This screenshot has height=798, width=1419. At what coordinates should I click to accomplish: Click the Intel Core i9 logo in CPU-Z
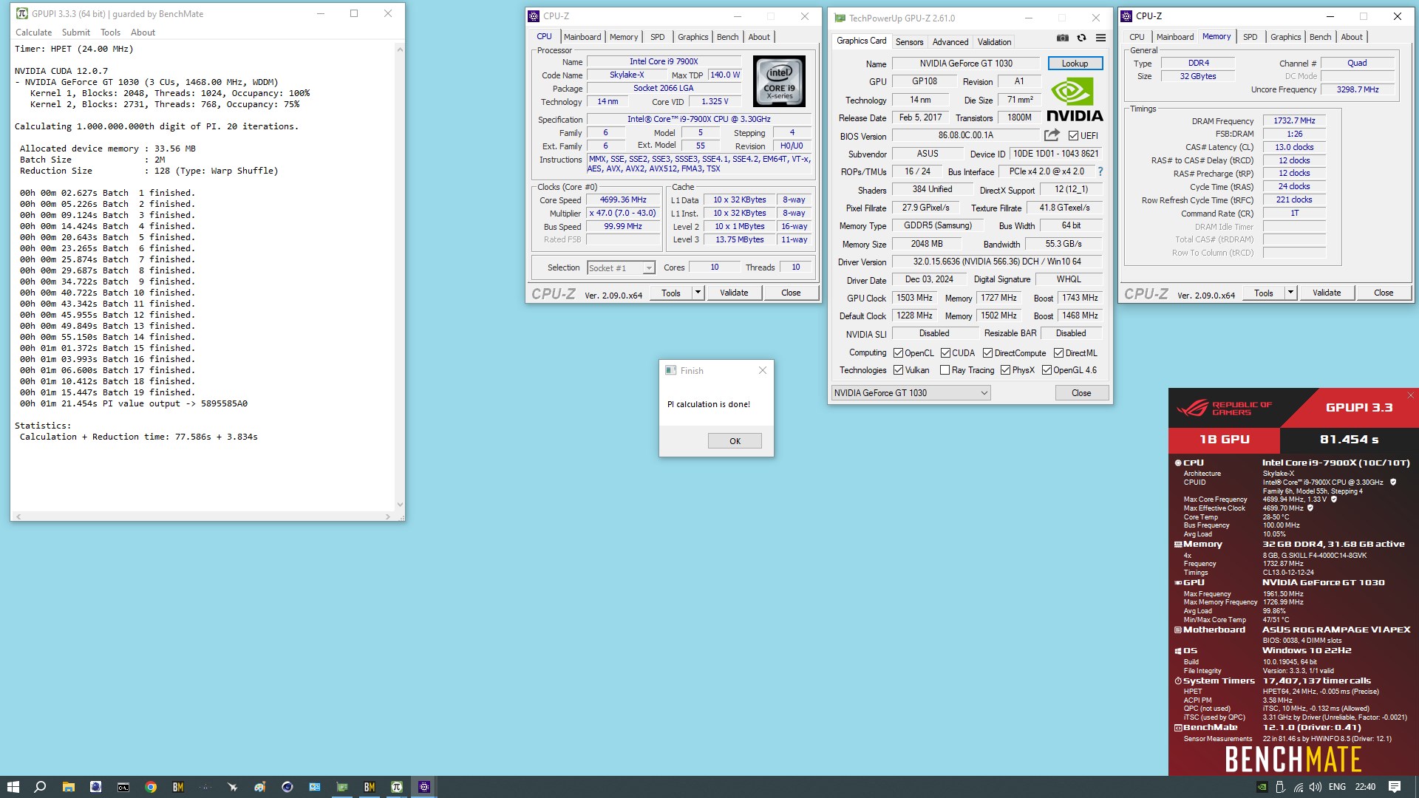coord(779,81)
